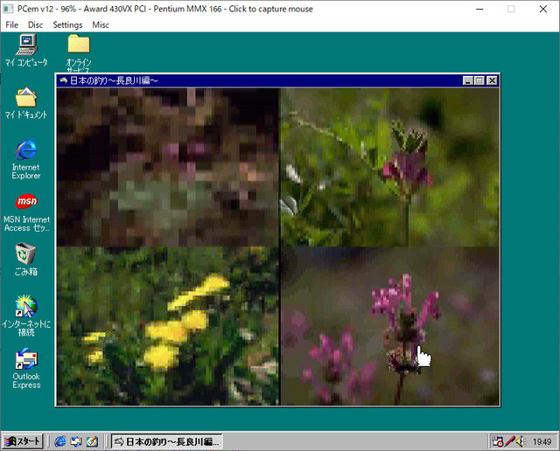Select the green top-right purple bud photo

[389, 167]
